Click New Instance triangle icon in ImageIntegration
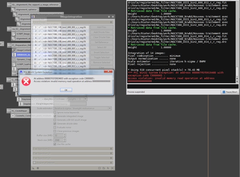Image resolution: width=240 pixels, height=177 pixels. click(x=34, y=168)
